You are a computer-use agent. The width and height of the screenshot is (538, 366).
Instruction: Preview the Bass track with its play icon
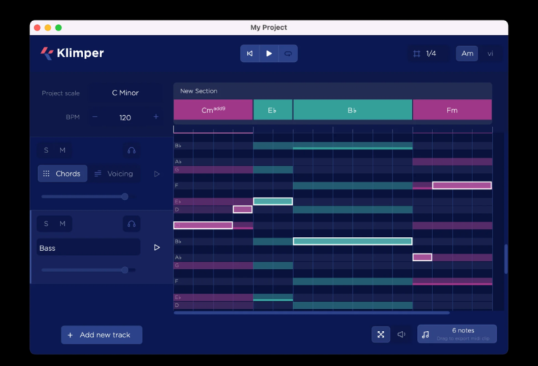point(157,248)
